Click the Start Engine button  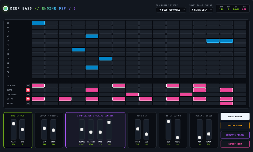click(x=235, y=116)
